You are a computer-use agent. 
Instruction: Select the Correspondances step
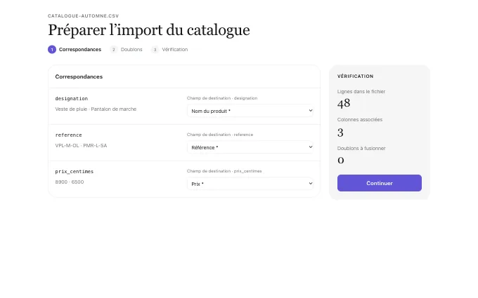(x=75, y=49)
